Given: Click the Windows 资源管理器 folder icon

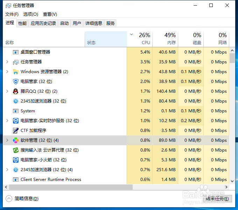Looking at the screenshot, I should click(16, 72).
